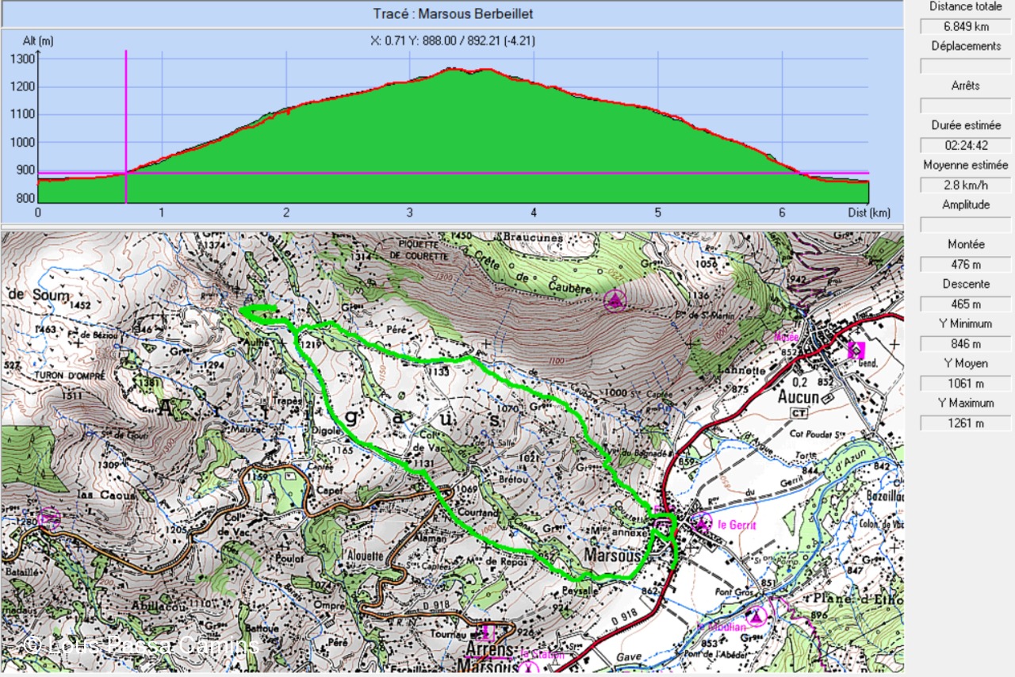Click the Arrêts empty field
The image size is (1015, 677).
(965, 105)
